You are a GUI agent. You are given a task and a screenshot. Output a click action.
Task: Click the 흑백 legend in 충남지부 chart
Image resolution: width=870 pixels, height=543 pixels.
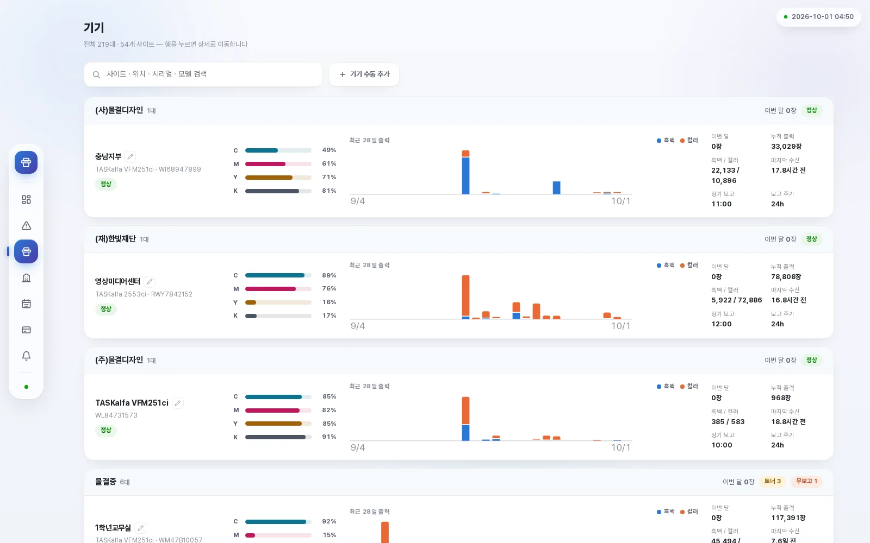(666, 141)
